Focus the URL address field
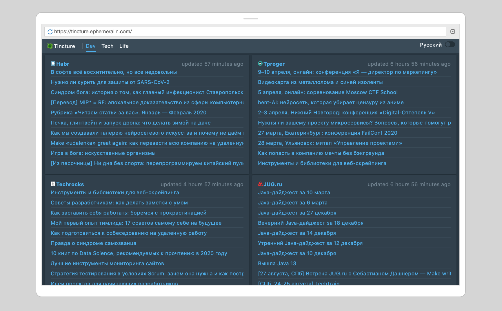This screenshot has width=502, height=311. (x=245, y=32)
